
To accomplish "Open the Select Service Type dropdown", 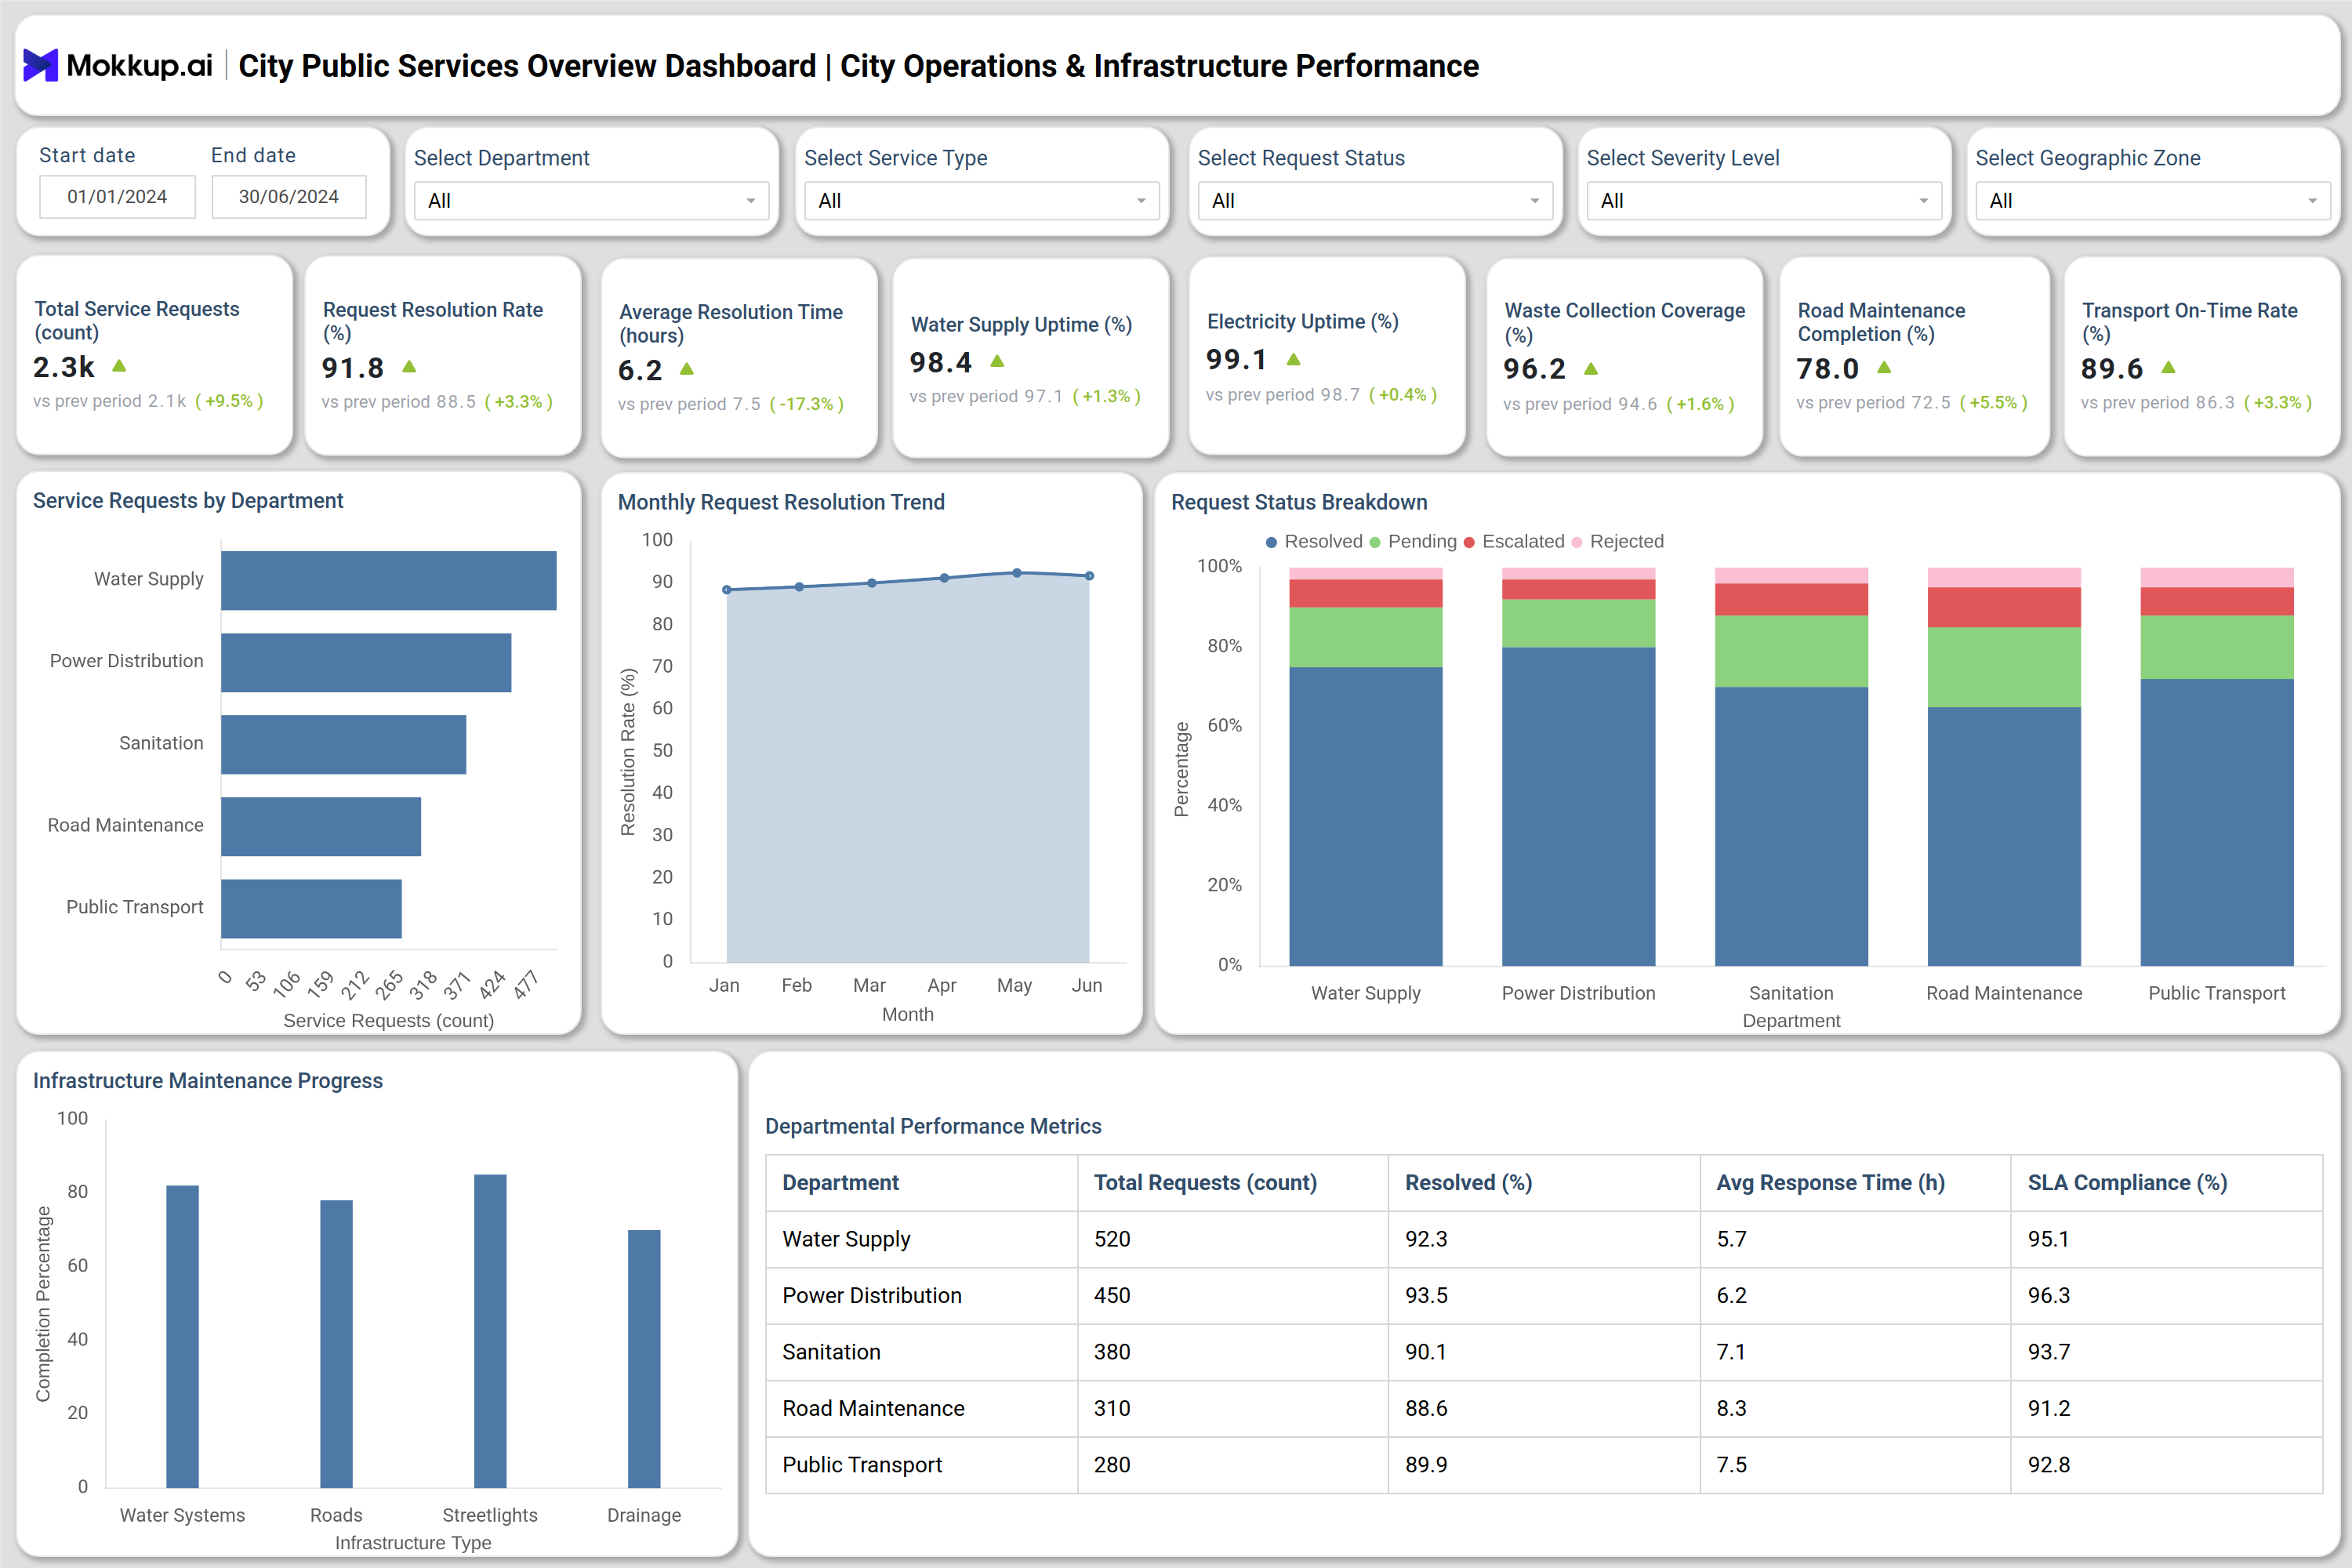I will click(982, 201).
